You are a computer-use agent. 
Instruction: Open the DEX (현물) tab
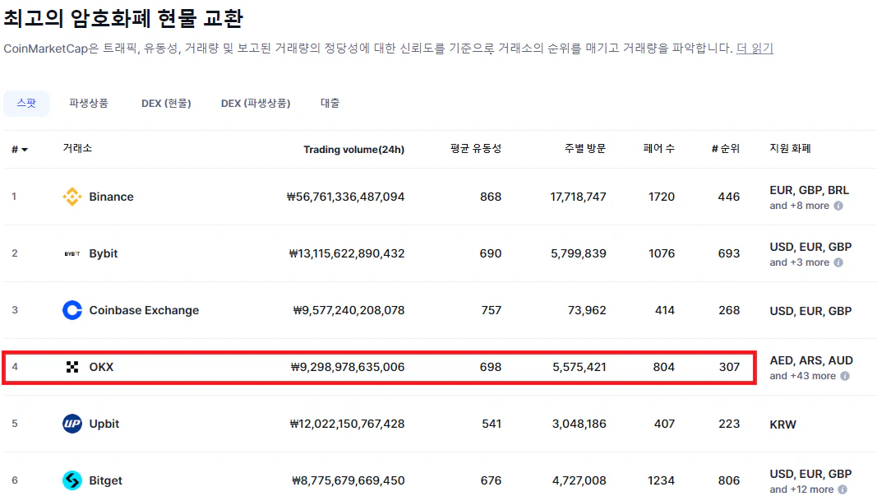pyautogui.click(x=166, y=103)
